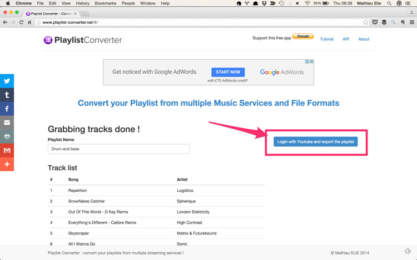Share page on Tumblr sidebar icon

(x=7, y=95)
